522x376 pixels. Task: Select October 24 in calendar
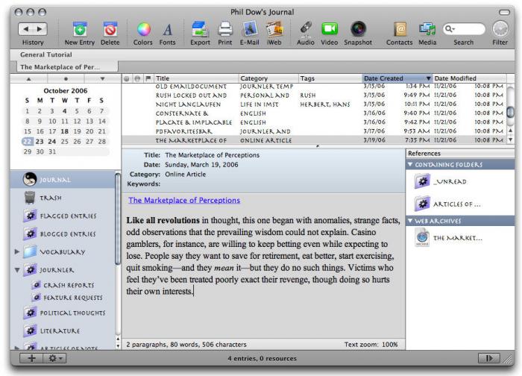(52, 142)
